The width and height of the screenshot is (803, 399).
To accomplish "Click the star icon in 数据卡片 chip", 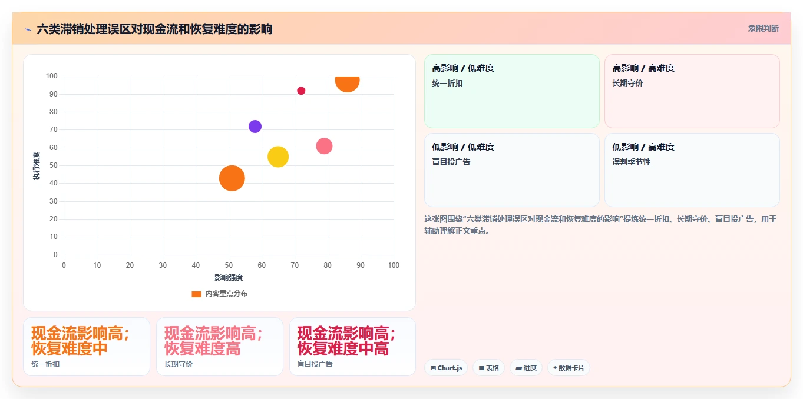I will pos(555,368).
